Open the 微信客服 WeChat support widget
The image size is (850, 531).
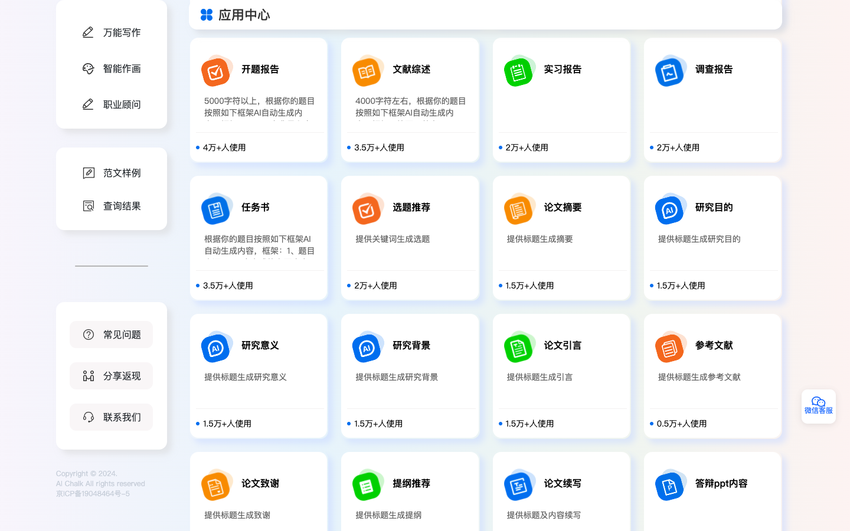click(819, 406)
